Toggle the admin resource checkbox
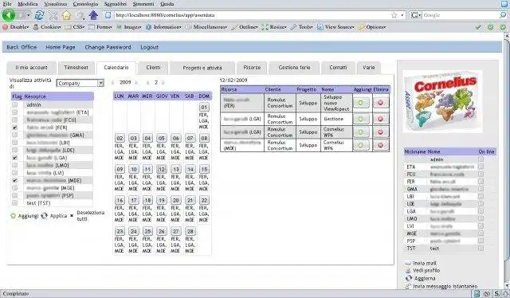The height and width of the screenshot is (298, 510). [14, 104]
